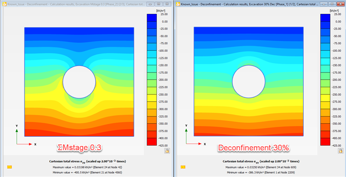The height and width of the screenshot is (177, 346).
Task: Click the tunnel circle in the right stress plot
Action: 249,82
